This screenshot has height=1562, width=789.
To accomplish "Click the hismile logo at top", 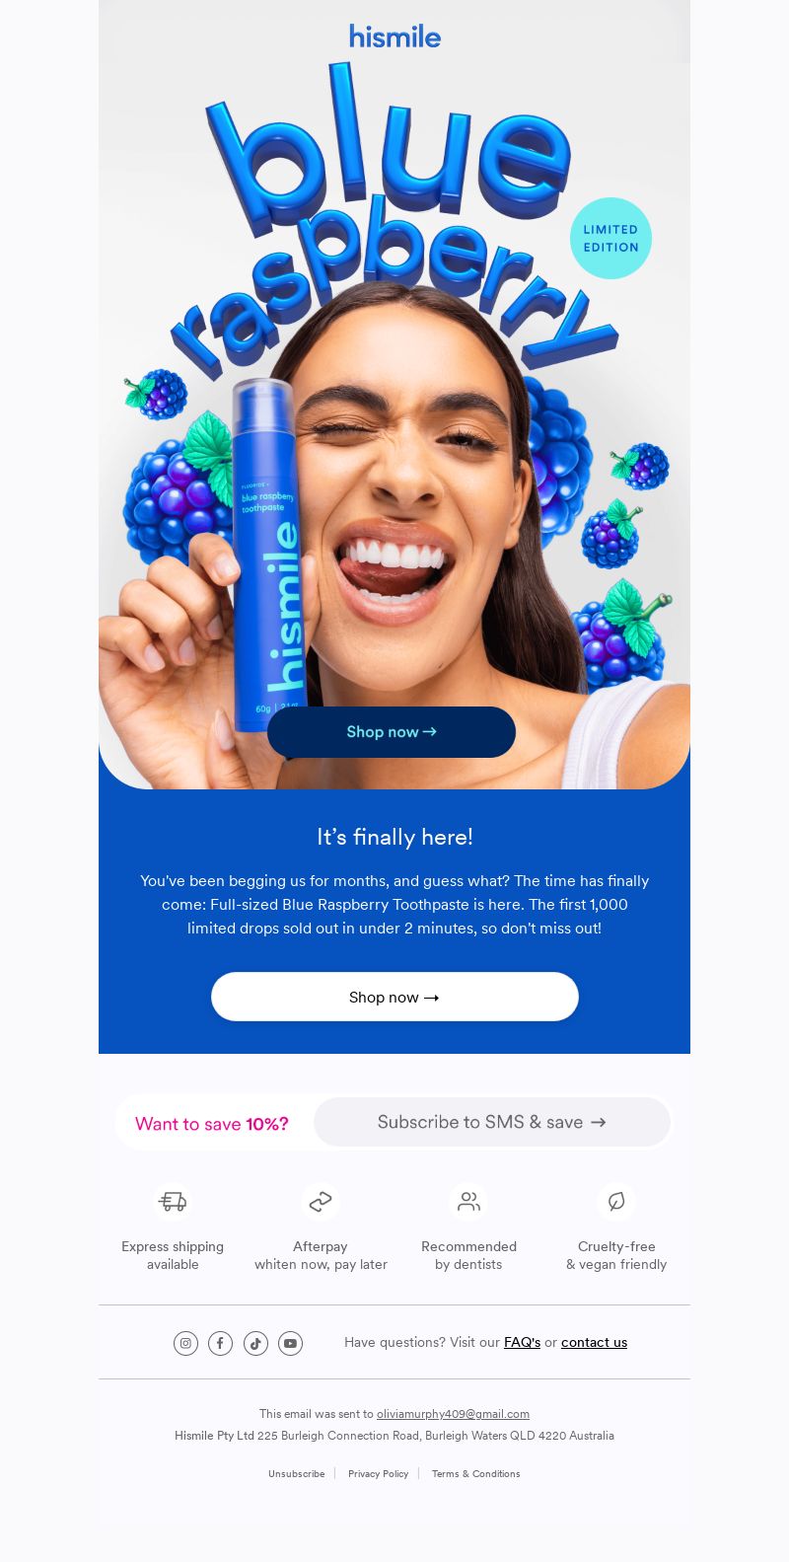I will pyautogui.click(x=394, y=37).
